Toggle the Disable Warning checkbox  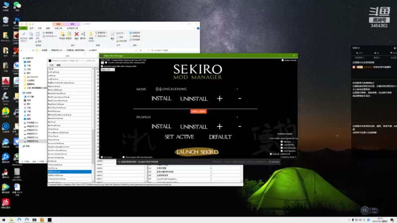(282, 60)
